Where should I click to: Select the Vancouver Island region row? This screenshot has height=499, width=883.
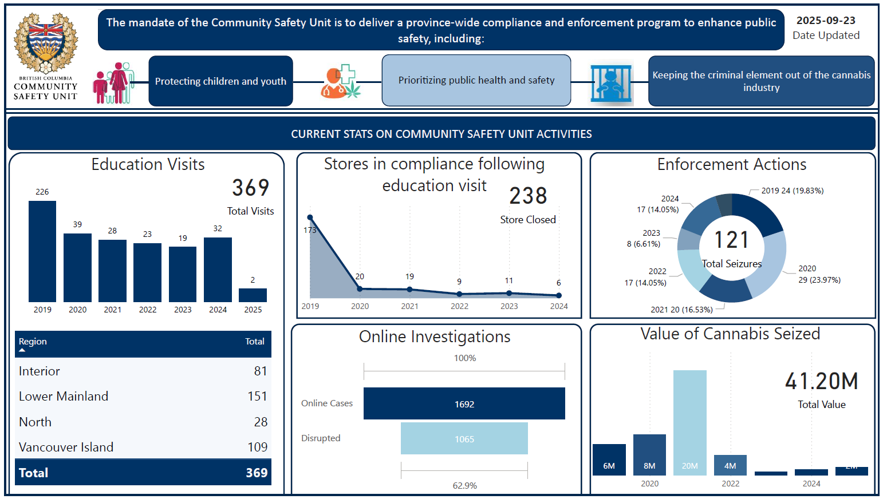coord(143,447)
